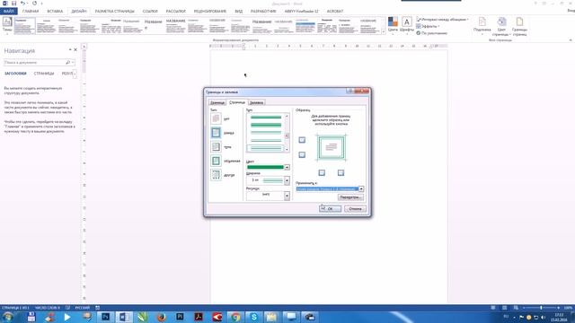The image size is (575, 323).
Task: Confirm the dialog with OK
Action: [330, 209]
